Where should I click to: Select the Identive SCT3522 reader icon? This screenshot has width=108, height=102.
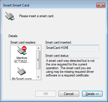pyautogui.click(x=22, y=51)
